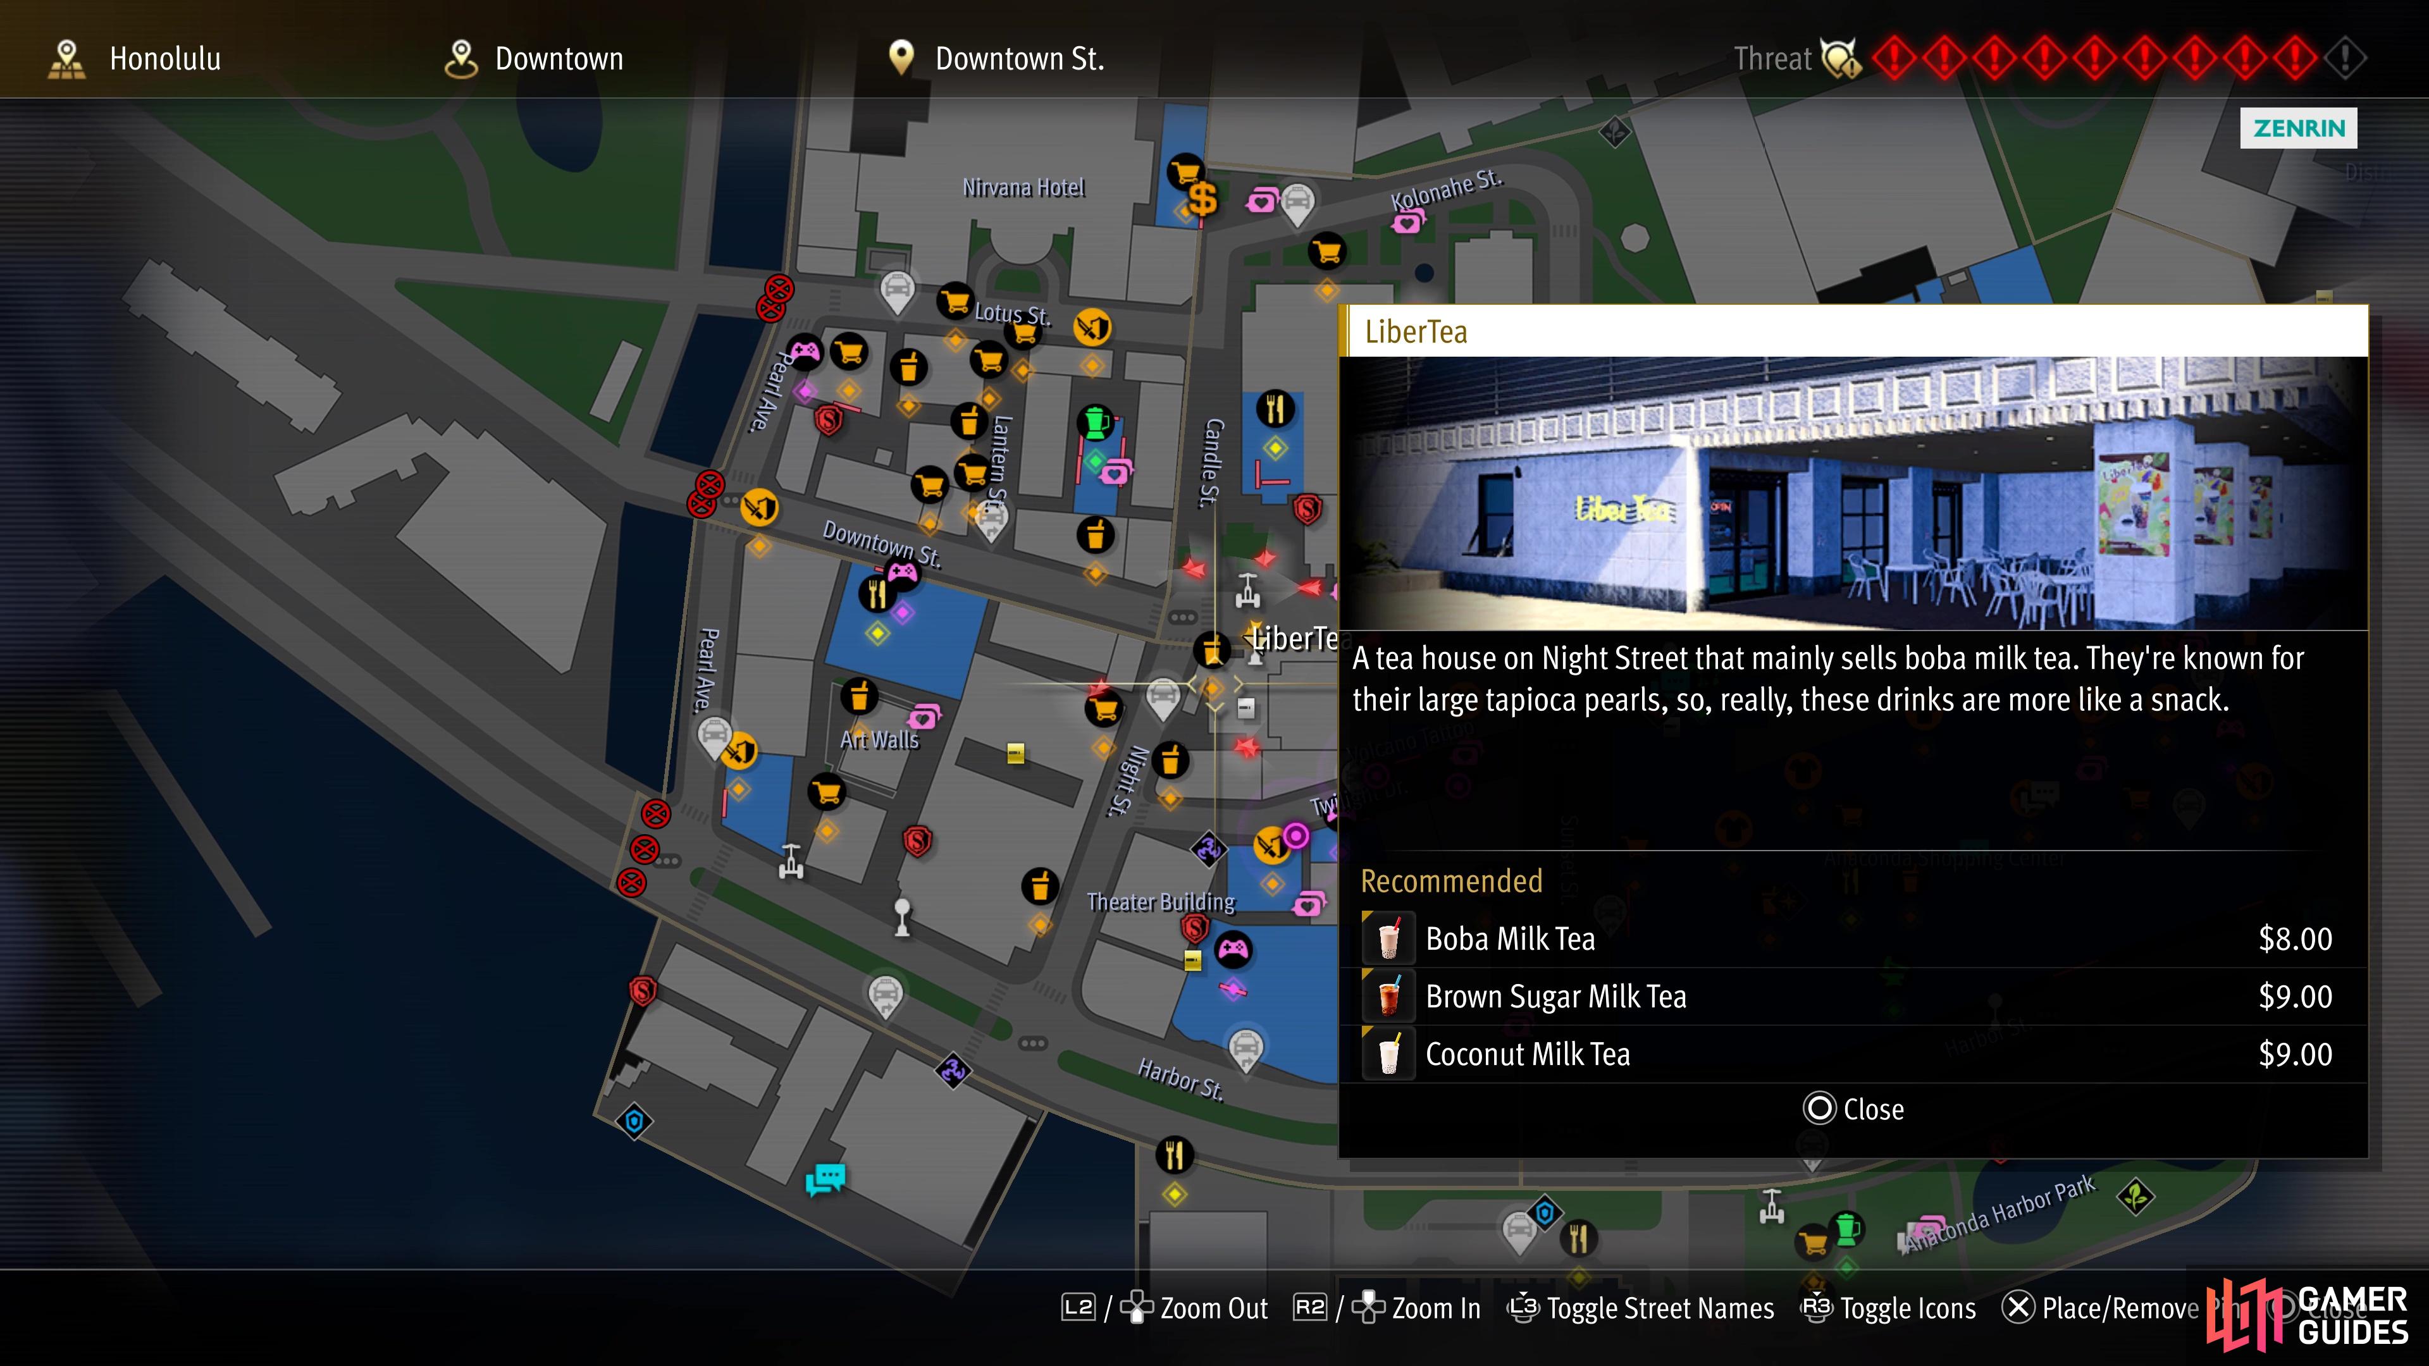Select the cyan chat bubble icon
The width and height of the screenshot is (2429, 1366).
(x=825, y=1178)
